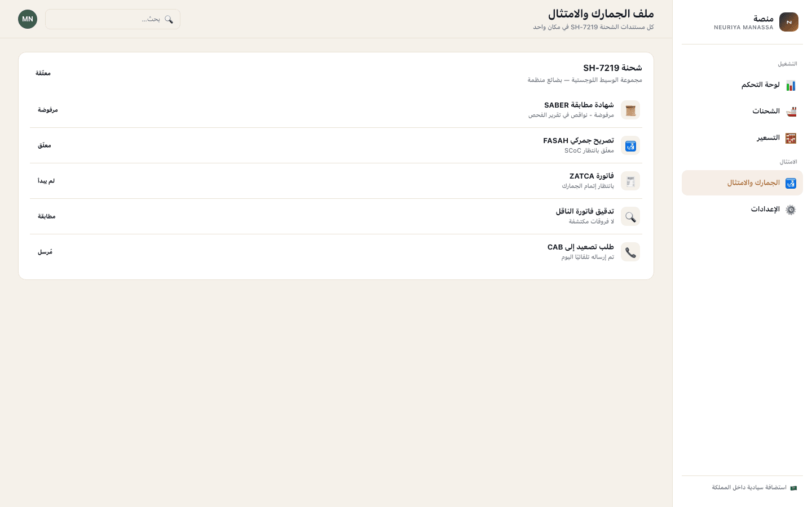Click the معلّق status badge for FASAH
This screenshot has width=812, height=507.
[x=45, y=145]
